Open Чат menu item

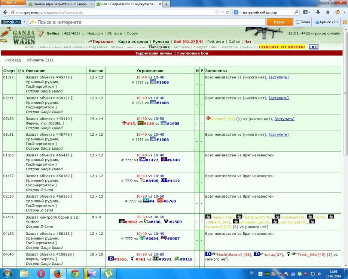248,41
